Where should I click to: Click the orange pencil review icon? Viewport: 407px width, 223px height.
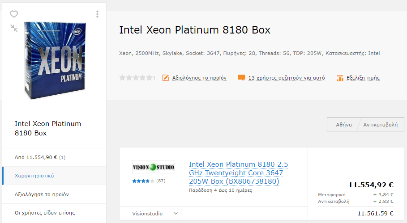click(x=166, y=78)
